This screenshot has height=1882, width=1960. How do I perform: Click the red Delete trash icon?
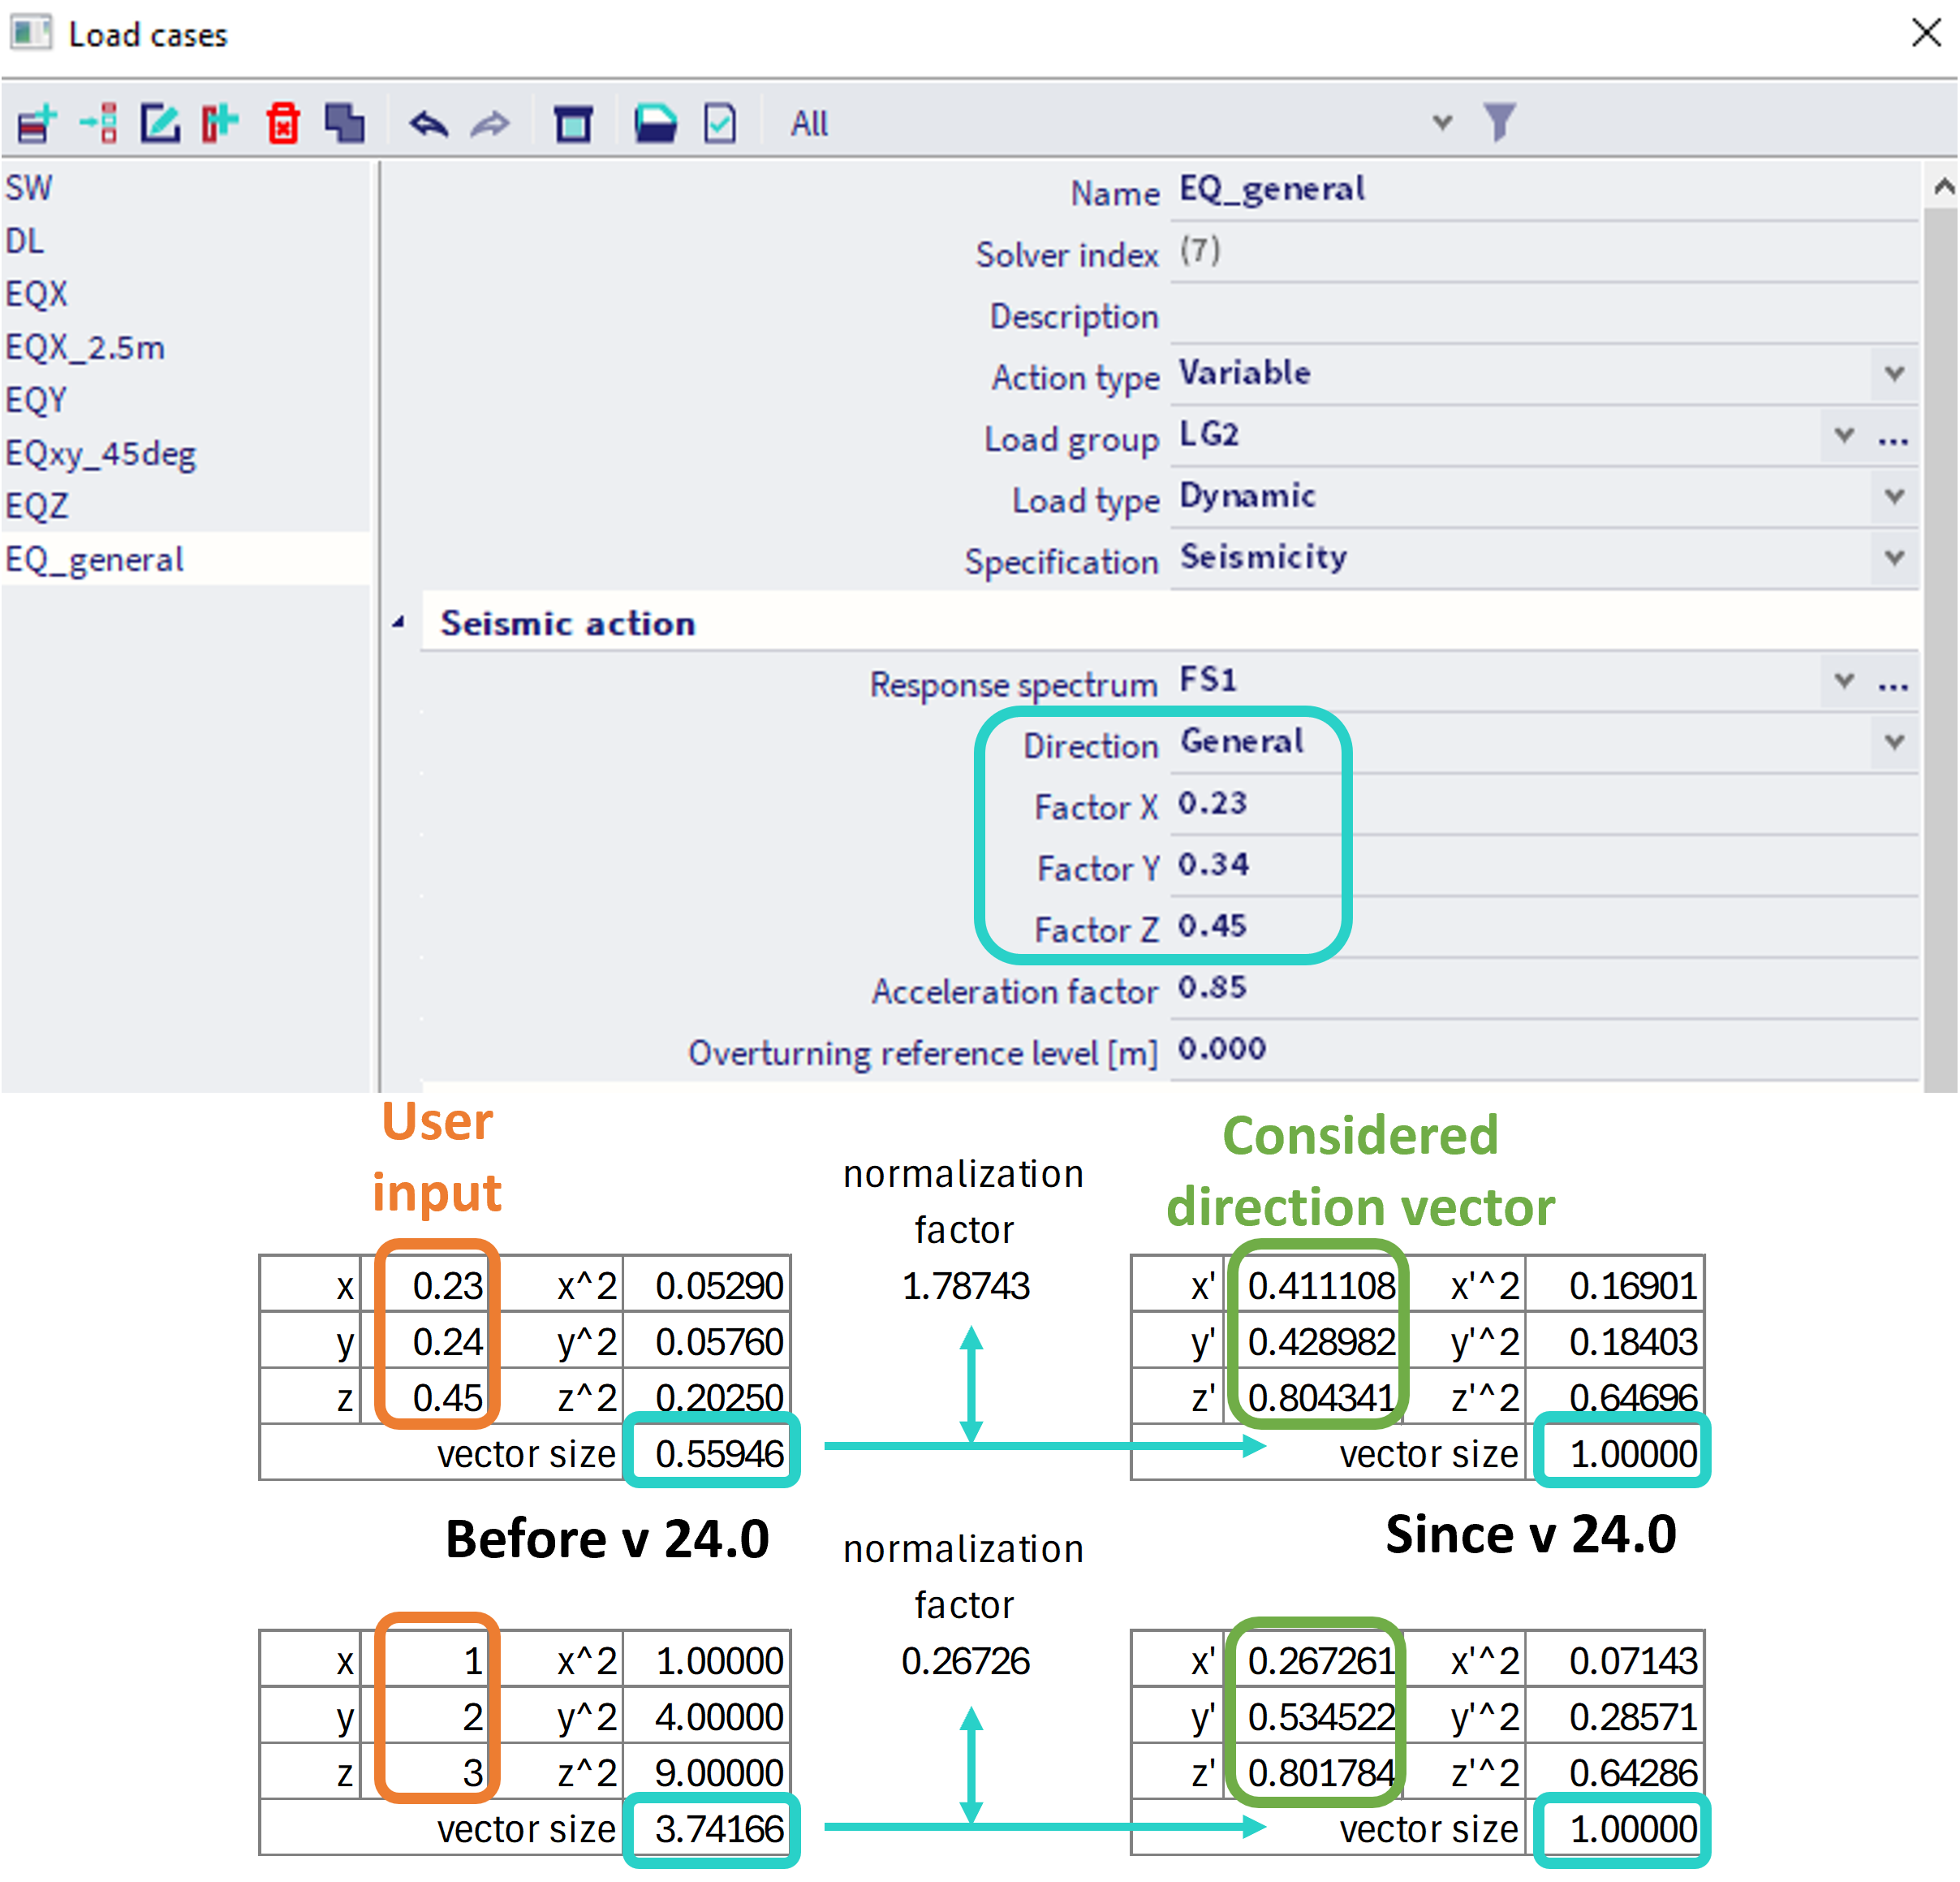(x=283, y=123)
